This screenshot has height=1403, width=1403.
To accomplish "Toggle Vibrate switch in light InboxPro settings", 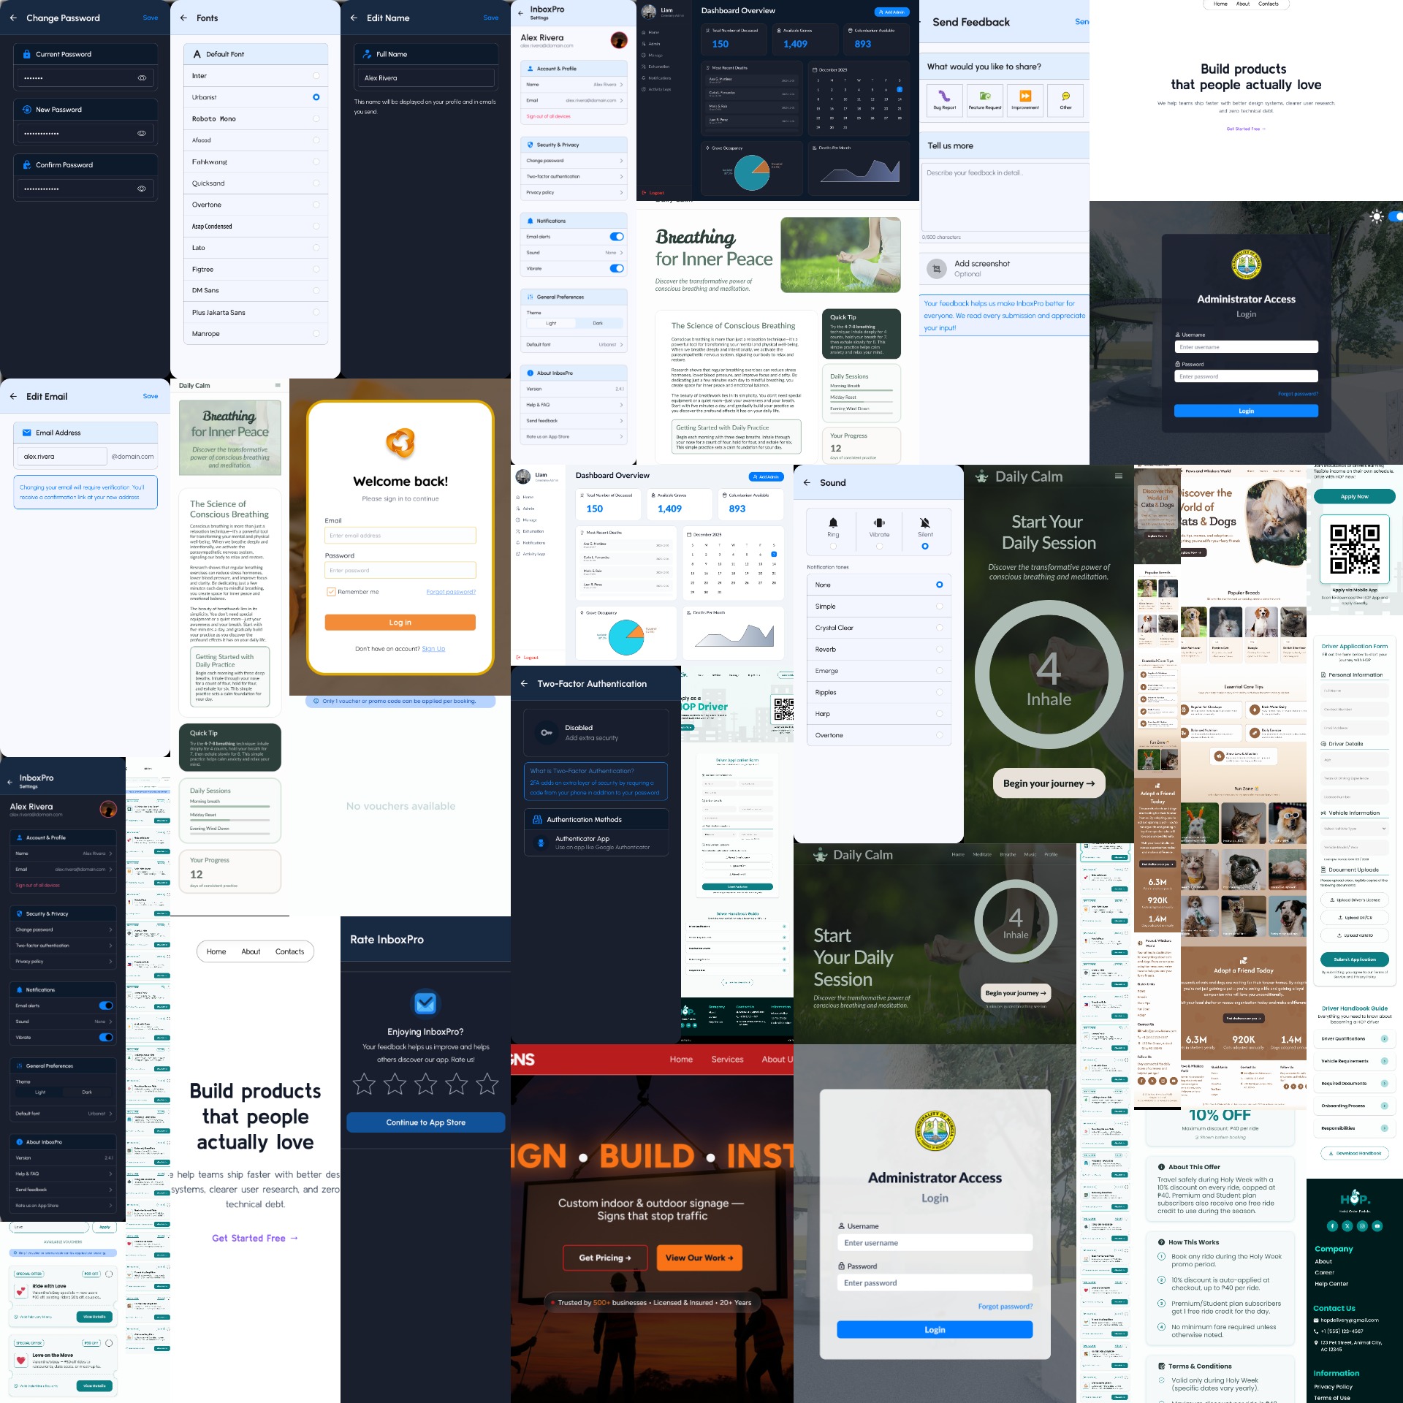I will 617,268.
